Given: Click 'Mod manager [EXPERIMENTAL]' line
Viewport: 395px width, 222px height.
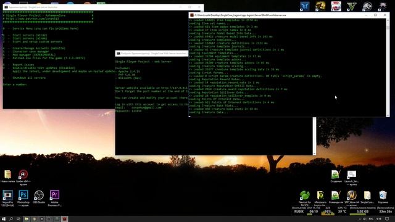Looking at the screenshot, I should (34, 55).
